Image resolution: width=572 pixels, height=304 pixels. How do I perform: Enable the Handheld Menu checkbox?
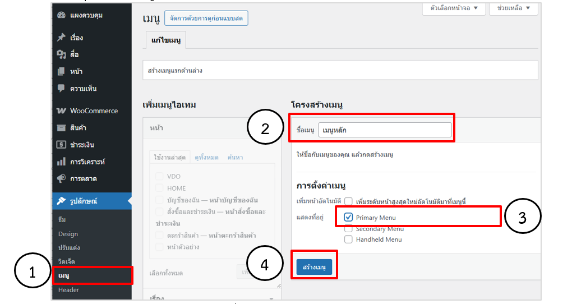tap(348, 239)
